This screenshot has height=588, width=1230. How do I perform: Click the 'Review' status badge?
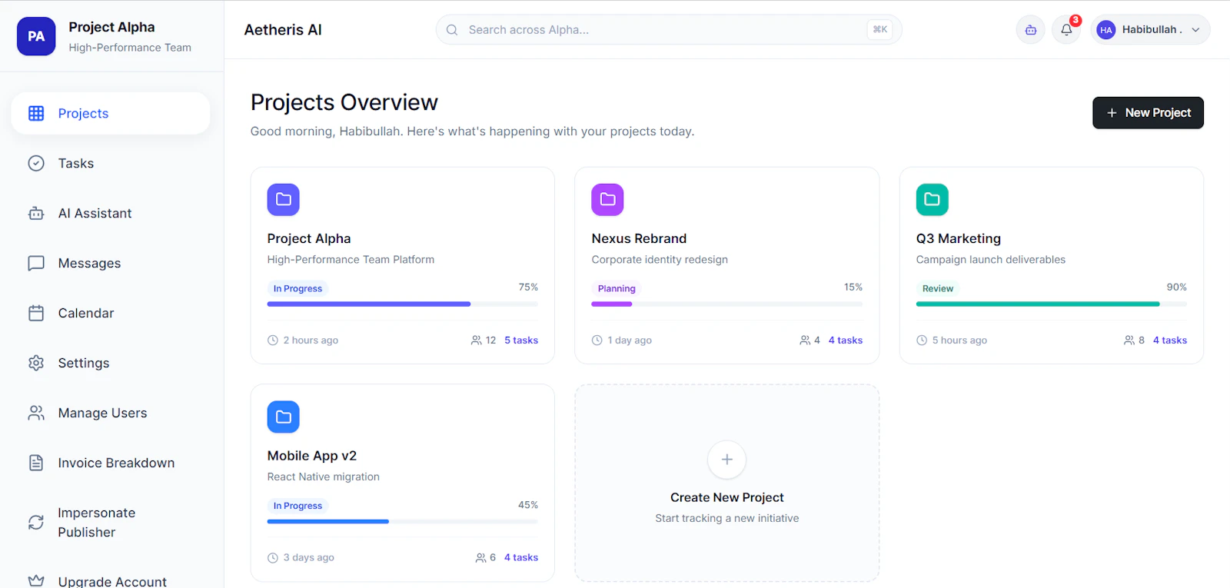coord(938,289)
